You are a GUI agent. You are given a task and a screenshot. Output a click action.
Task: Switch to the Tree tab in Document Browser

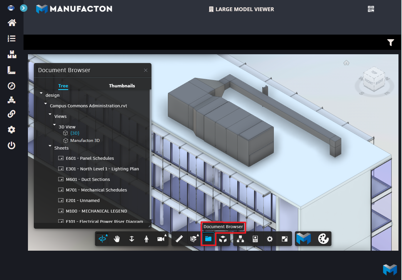click(63, 86)
